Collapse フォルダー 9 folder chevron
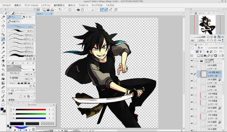The width and height of the screenshot is (227, 132). tap(198, 61)
